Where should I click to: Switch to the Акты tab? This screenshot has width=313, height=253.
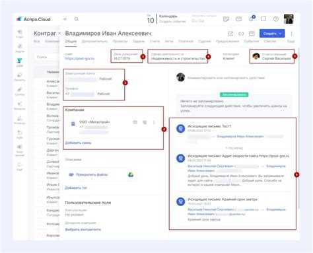(169, 42)
